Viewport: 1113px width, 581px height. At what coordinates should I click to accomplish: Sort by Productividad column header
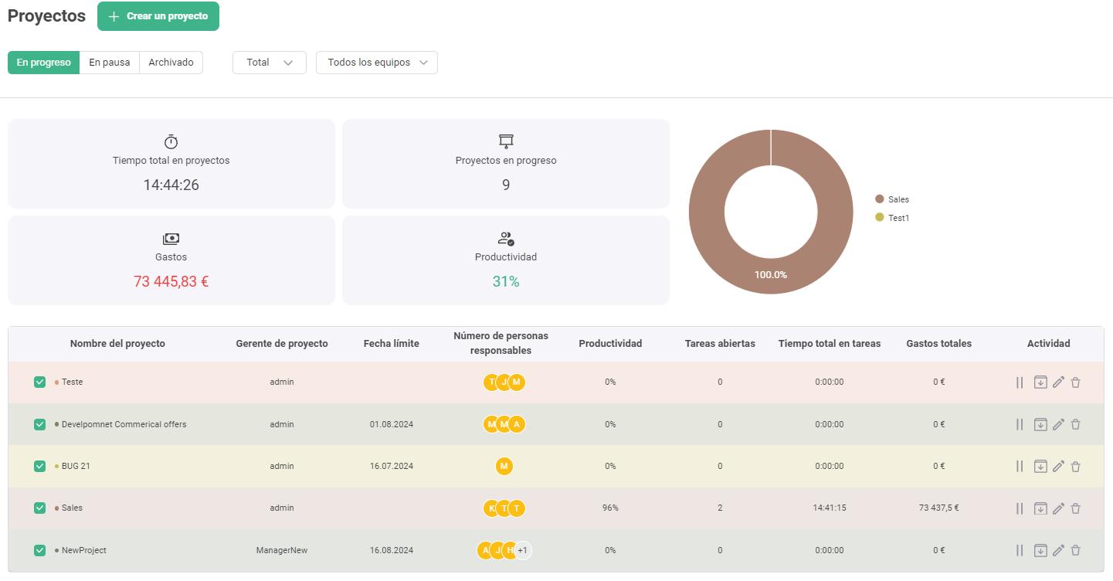[x=610, y=344]
